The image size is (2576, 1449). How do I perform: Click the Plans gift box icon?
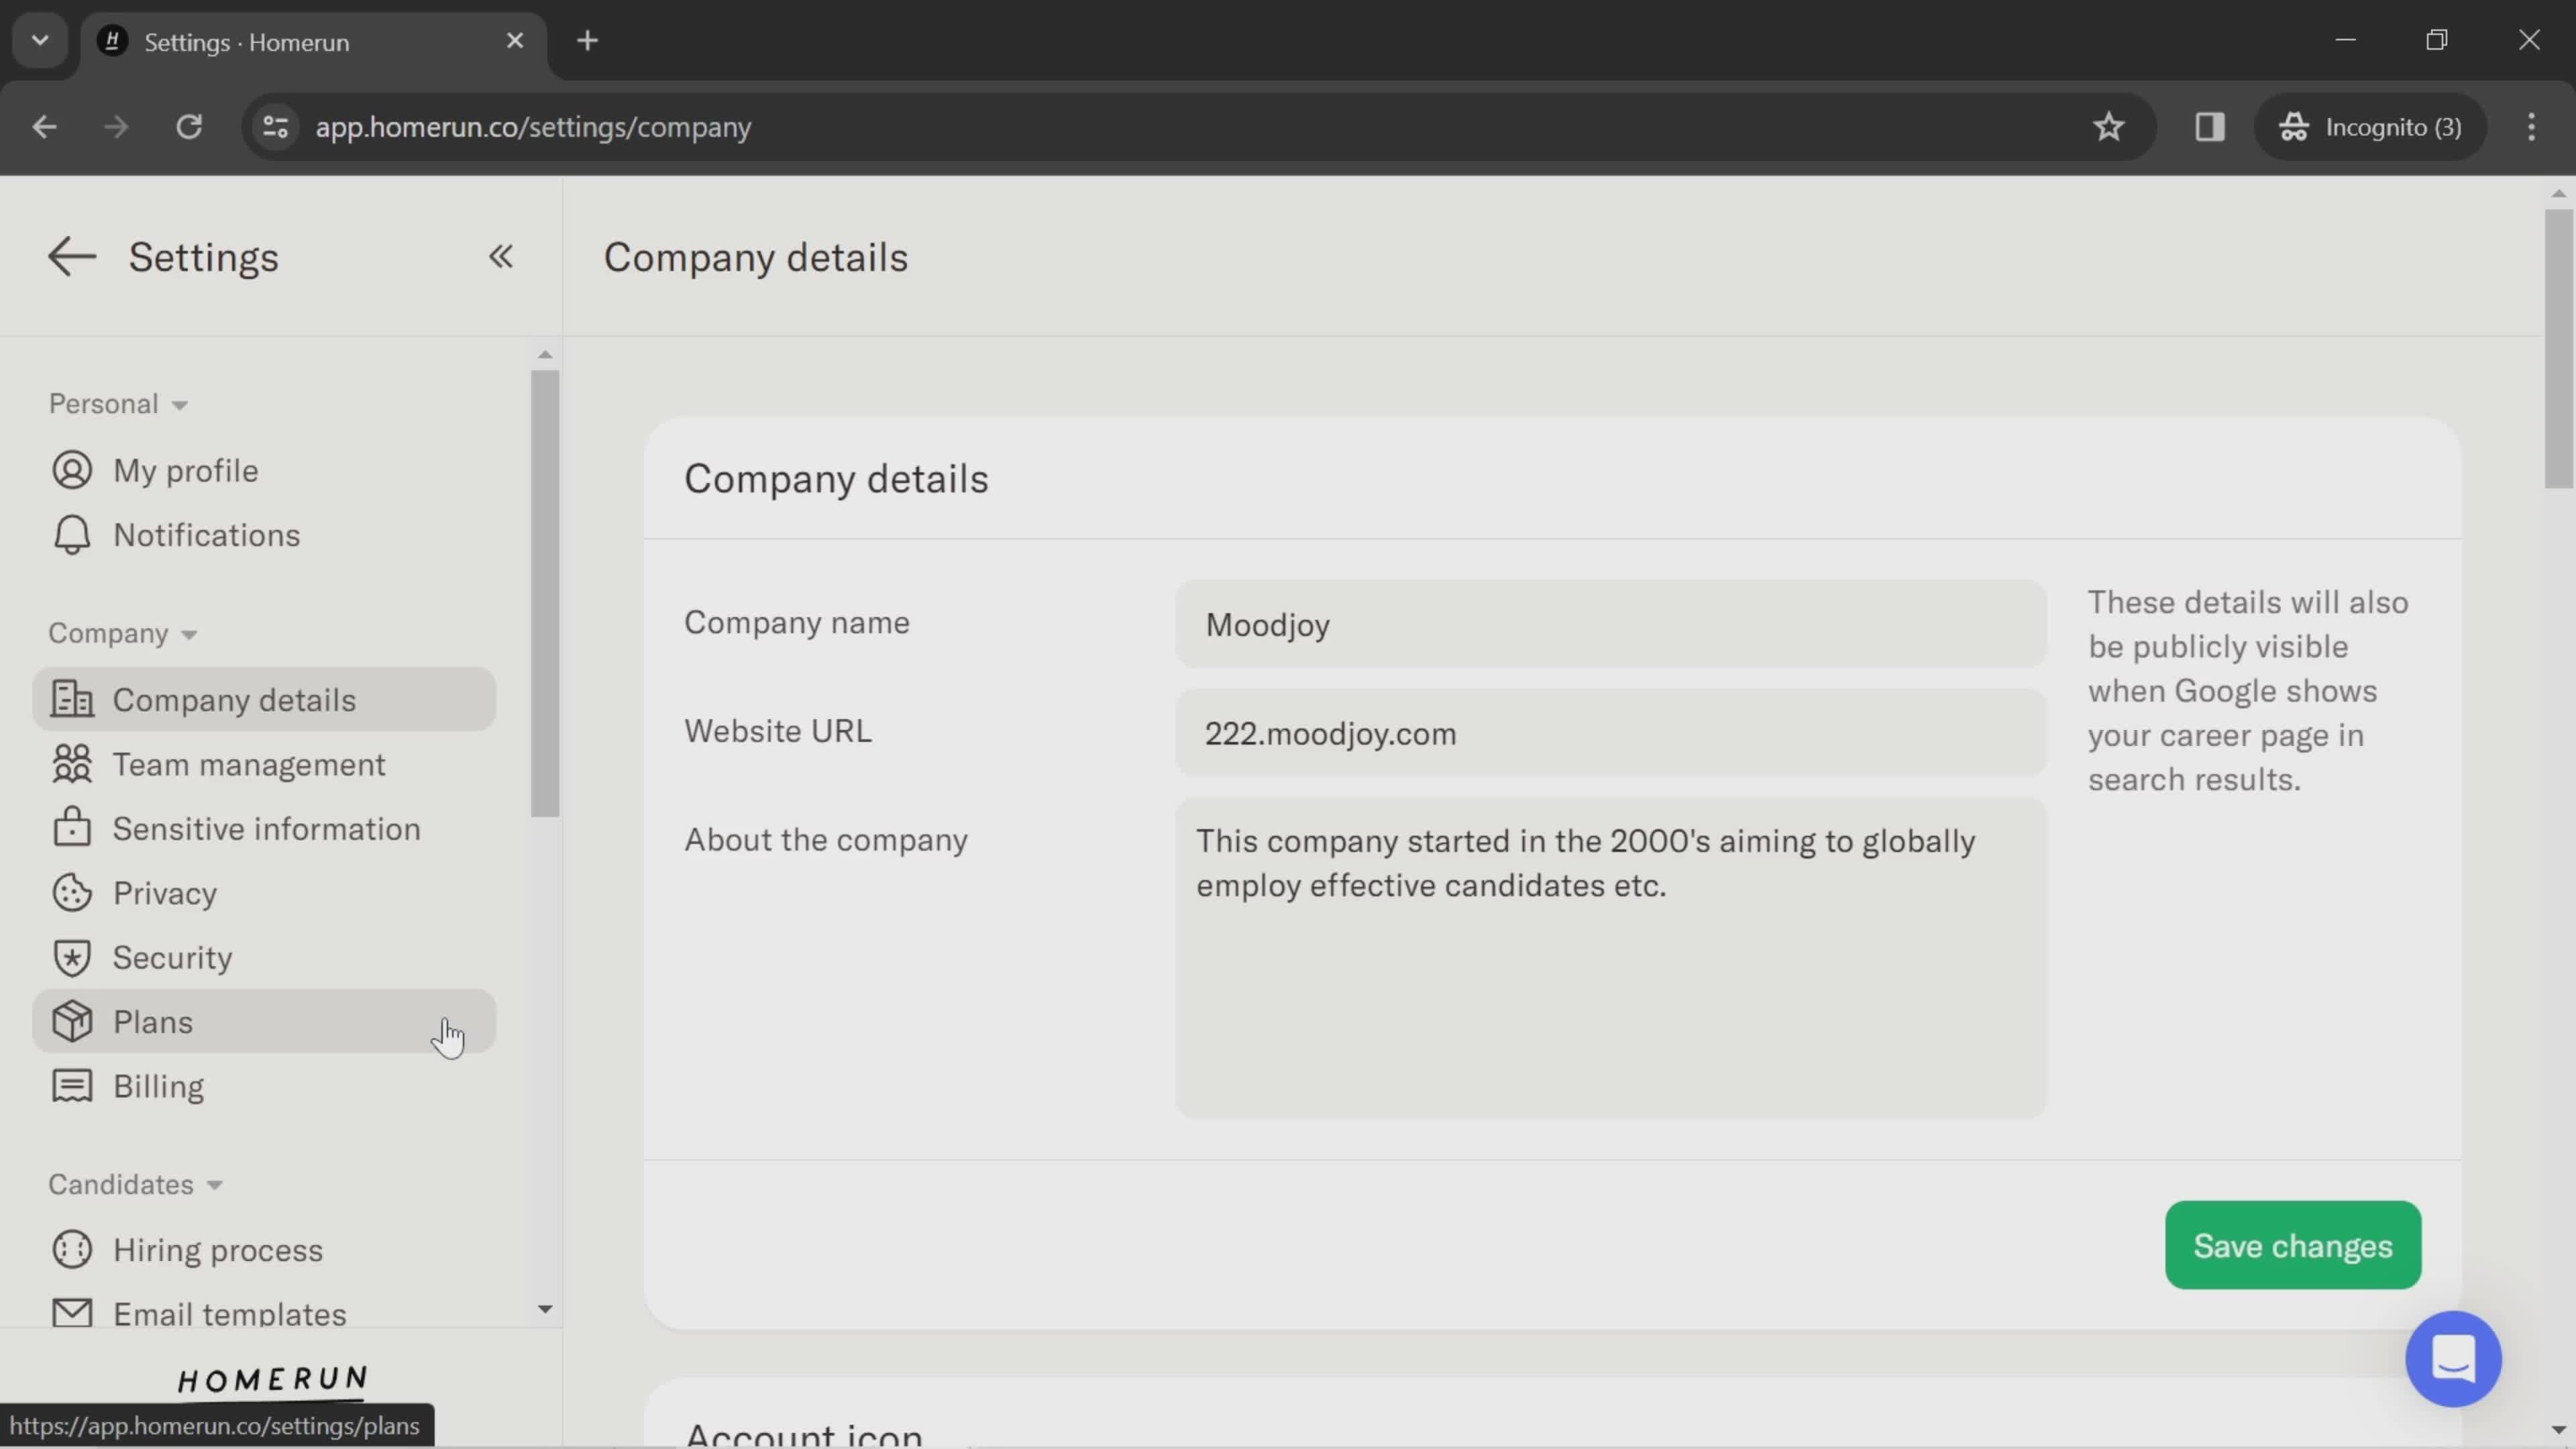pyautogui.click(x=70, y=1022)
